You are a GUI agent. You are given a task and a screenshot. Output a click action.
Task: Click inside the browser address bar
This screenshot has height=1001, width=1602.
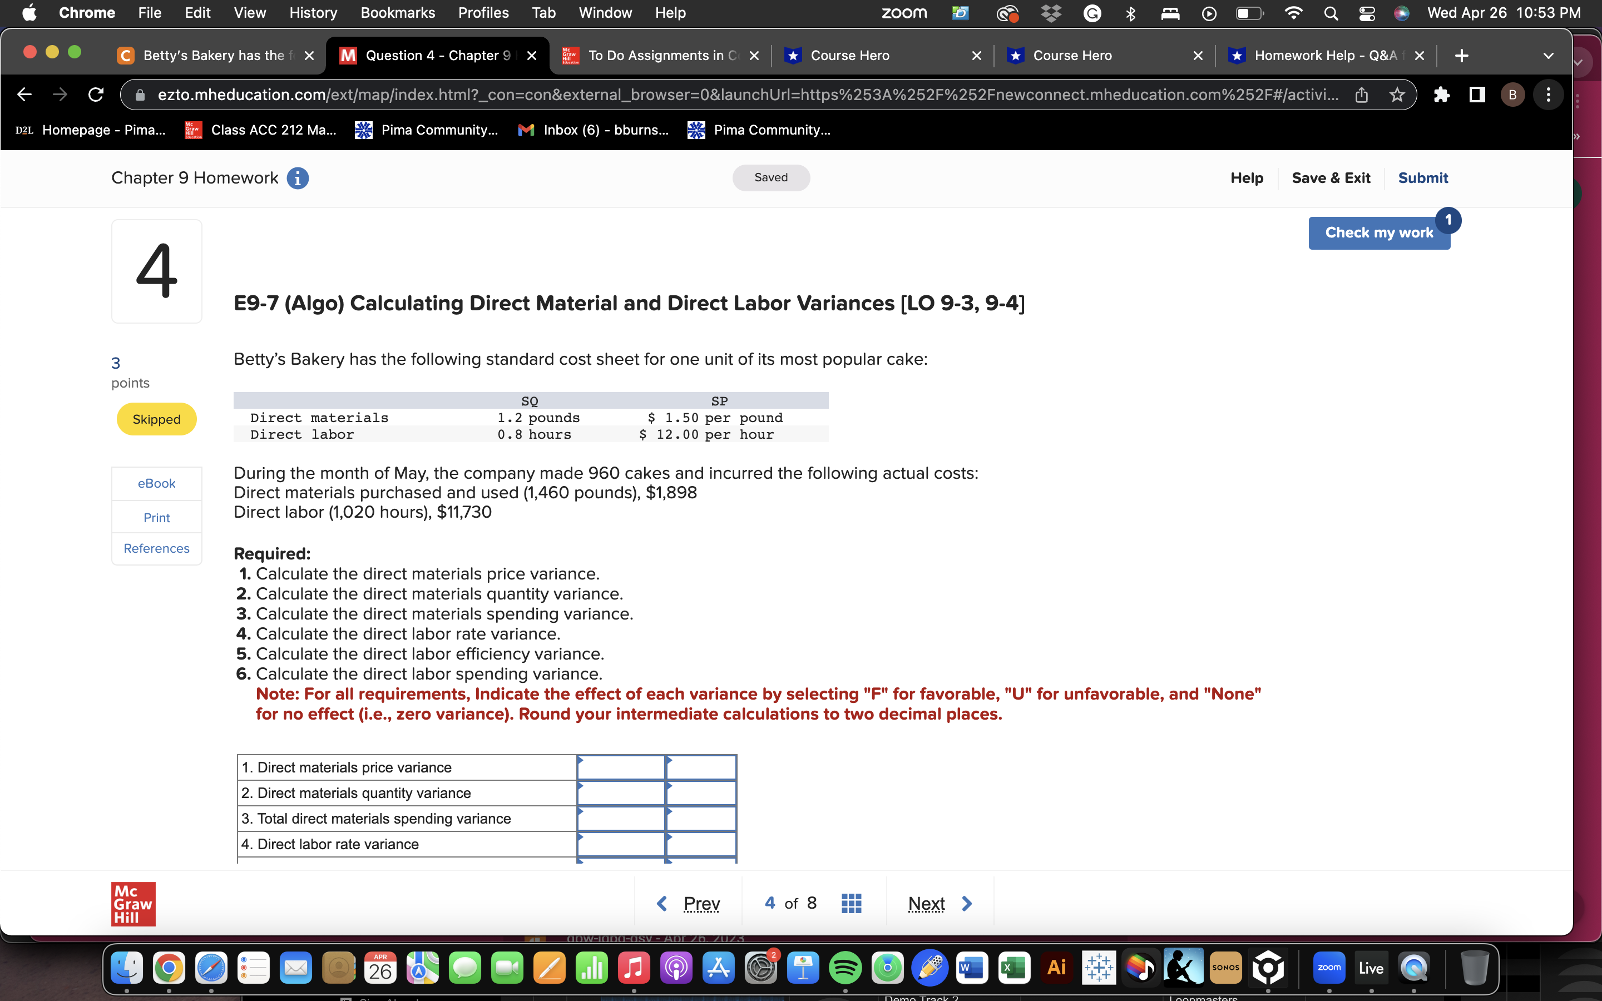click(x=728, y=95)
